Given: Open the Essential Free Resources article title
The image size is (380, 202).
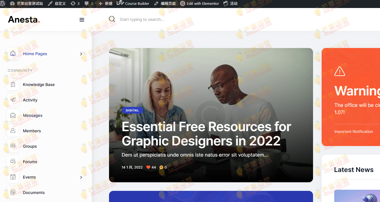Looking at the screenshot, I should pos(206,134).
